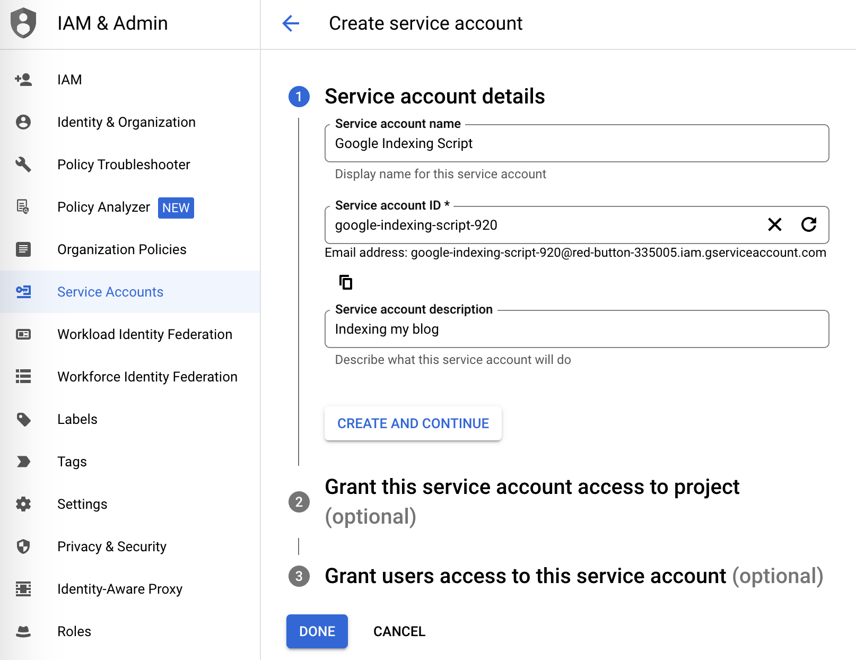Viewport: 856px width, 660px height.
Task: Click the Policy Troubleshooter wrench icon
Action: click(23, 164)
